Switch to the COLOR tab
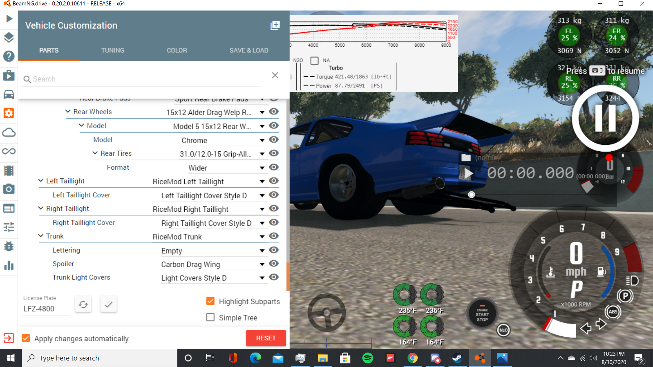This screenshot has height=367, width=653. click(x=177, y=50)
